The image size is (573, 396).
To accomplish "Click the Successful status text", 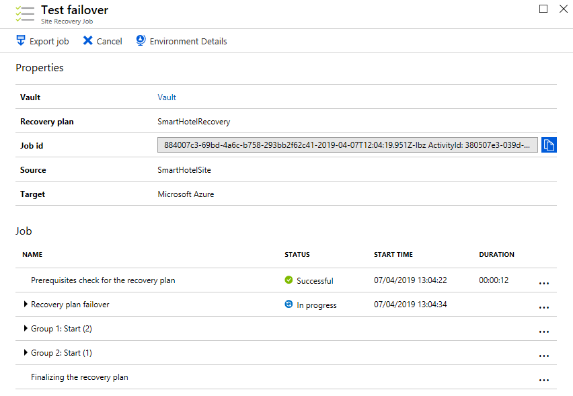I will [315, 280].
